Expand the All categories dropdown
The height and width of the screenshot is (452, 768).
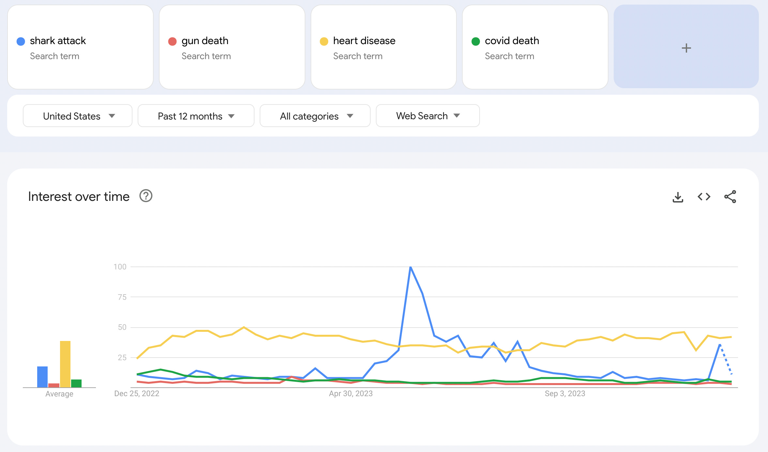tap(315, 116)
